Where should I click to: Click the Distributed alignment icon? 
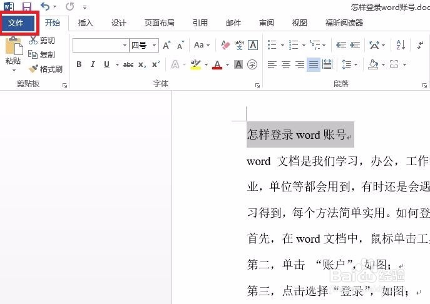click(x=327, y=64)
